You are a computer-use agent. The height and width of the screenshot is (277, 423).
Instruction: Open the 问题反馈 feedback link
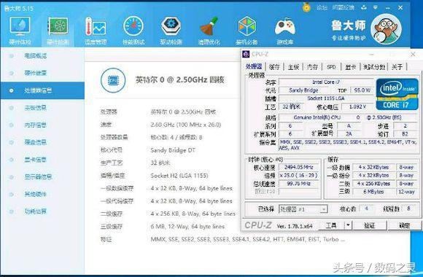[x=344, y=7]
